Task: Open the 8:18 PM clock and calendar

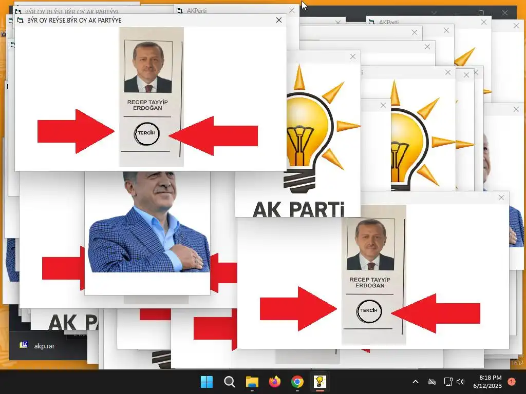Action: pos(487,382)
